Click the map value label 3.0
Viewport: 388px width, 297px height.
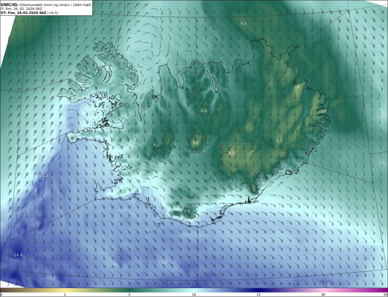tap(231, 153)
